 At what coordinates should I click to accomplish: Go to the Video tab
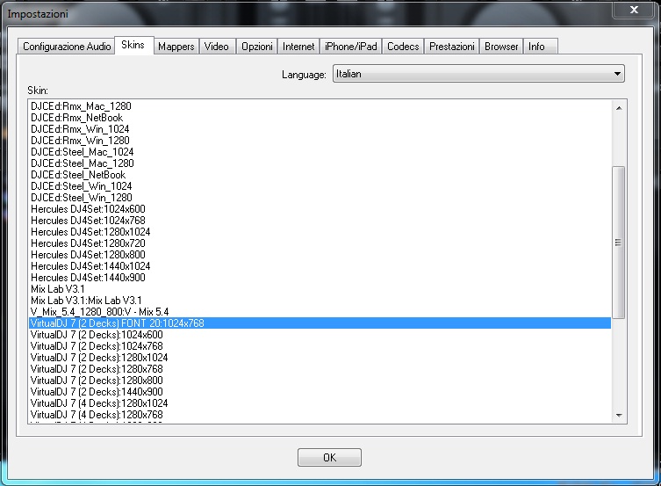point(217,47)
